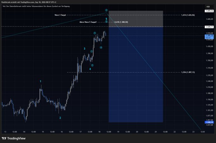Click the 1.077,00 price axis label

point(209,116)
